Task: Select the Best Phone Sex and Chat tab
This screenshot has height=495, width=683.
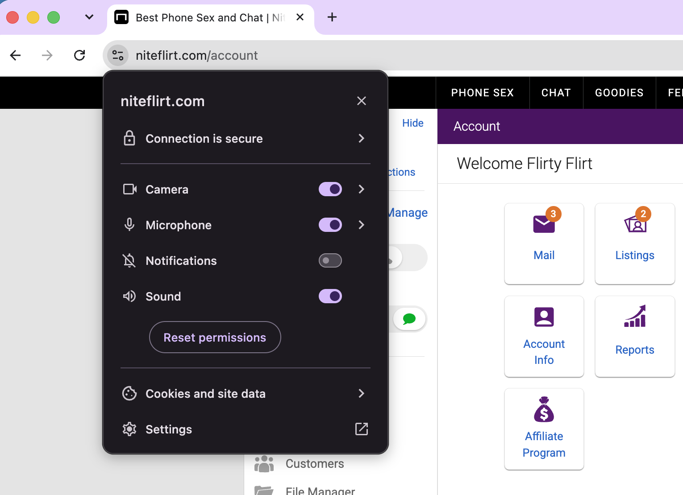Action: click(x=210, y=18)
